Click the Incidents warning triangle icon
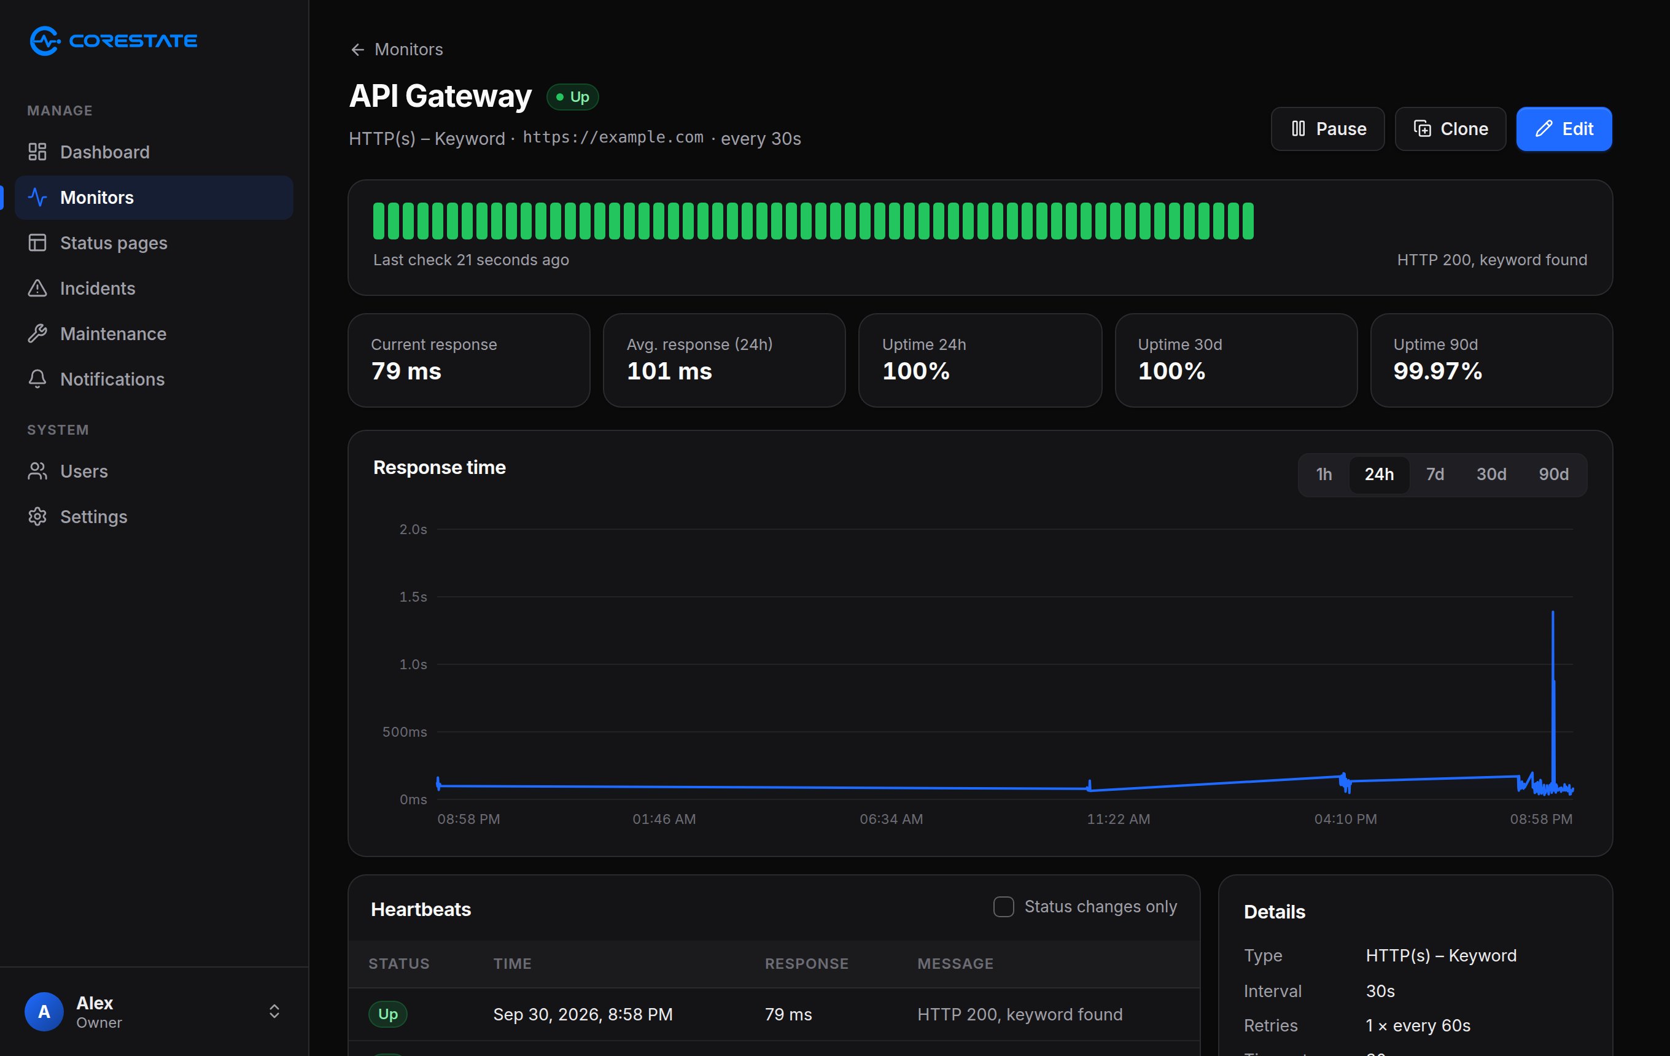1670x1056 pixels. pos(37,289)
